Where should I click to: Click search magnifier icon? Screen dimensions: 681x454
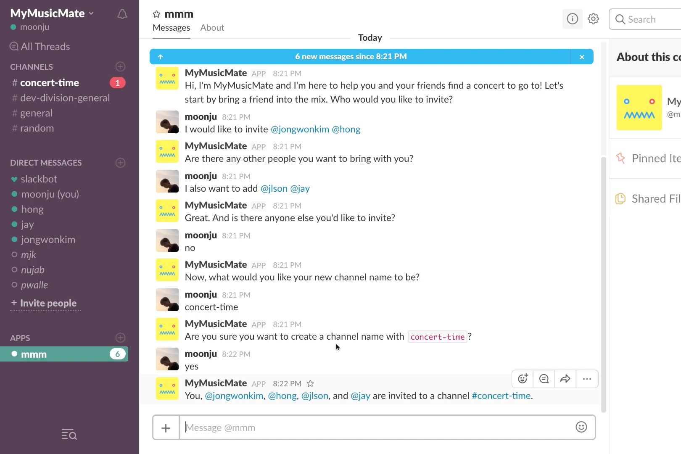pyautogui.click(x=620, y=19)
